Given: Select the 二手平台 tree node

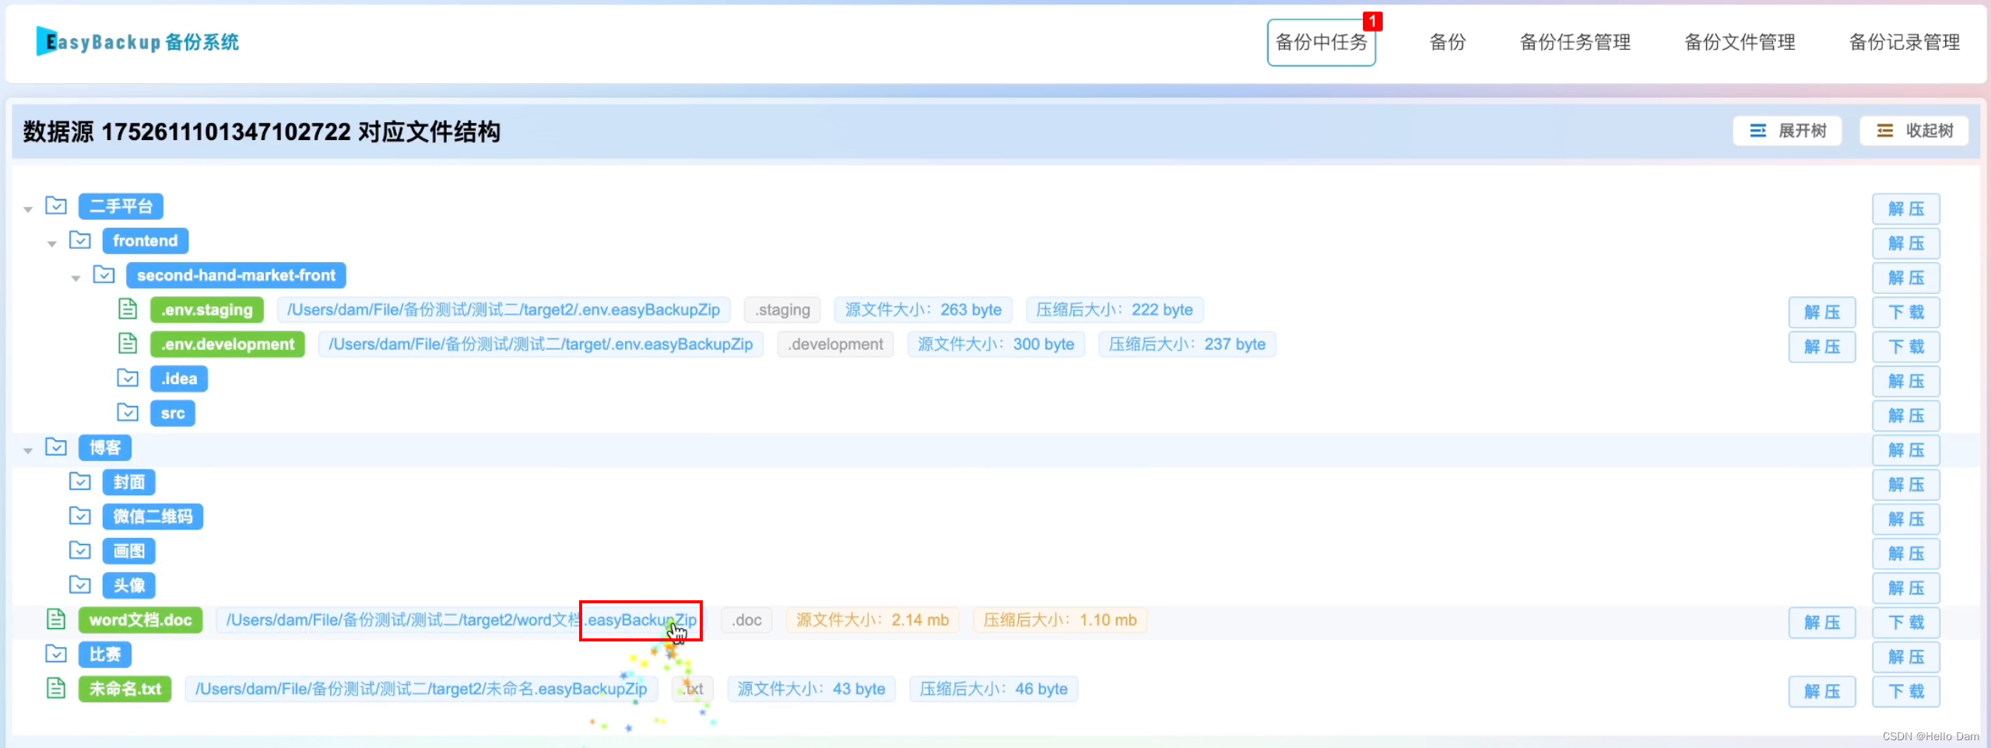Looking at the screenshot, I should click(x=121, y=207).
